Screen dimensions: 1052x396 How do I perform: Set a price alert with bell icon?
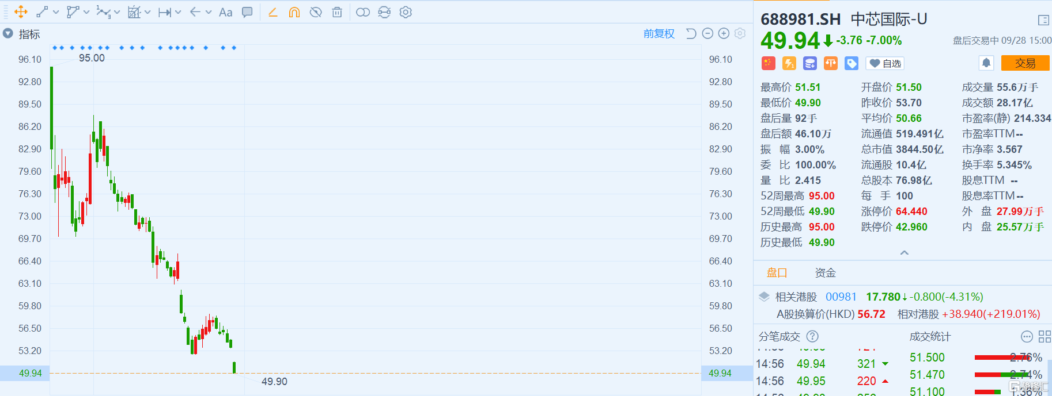[986, 63]
